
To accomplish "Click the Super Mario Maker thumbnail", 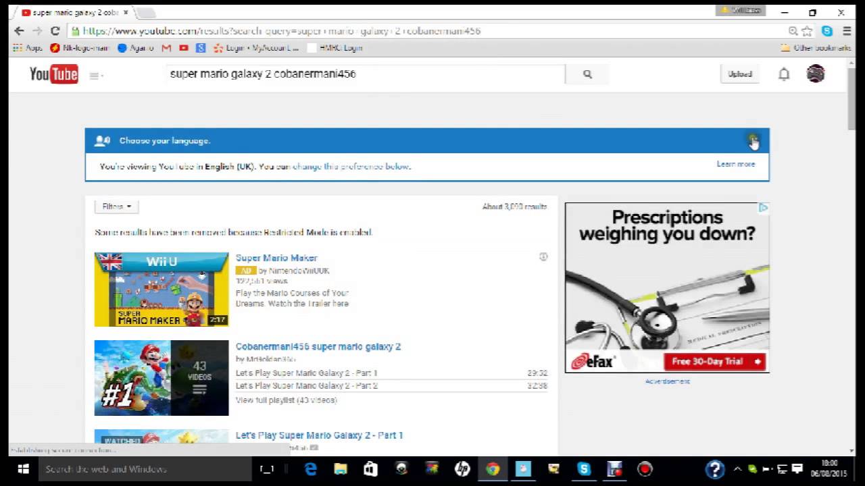I will coord(162,290).
